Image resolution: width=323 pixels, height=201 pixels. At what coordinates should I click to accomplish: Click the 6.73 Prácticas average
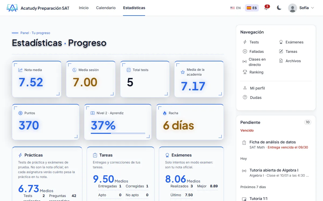[x=29, y=189]
